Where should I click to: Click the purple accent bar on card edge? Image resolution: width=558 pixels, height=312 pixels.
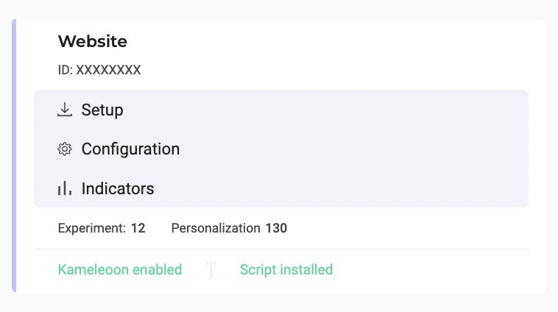(14, 156)
